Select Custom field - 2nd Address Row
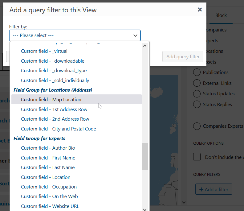The width and height of the screenshot is (244, 211). [76, 119]
